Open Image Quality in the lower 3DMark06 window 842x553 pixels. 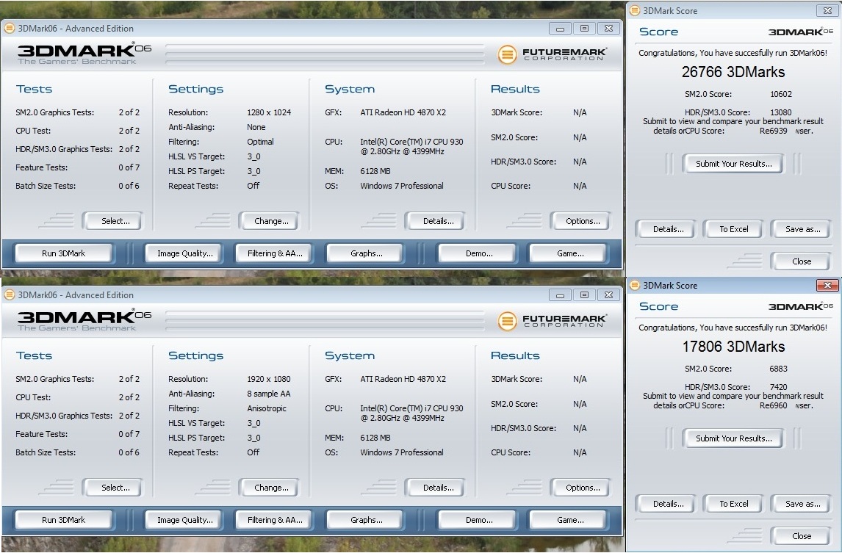point(184,520)
